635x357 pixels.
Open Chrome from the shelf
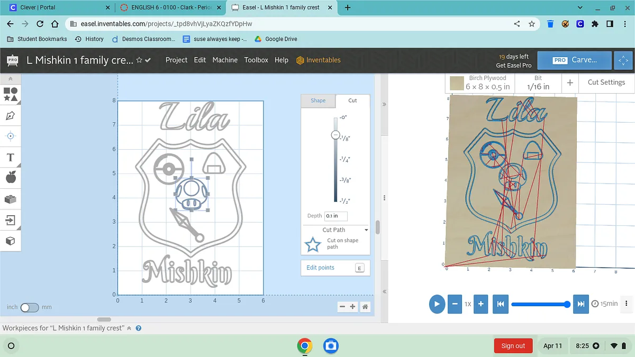pos(304,346)
